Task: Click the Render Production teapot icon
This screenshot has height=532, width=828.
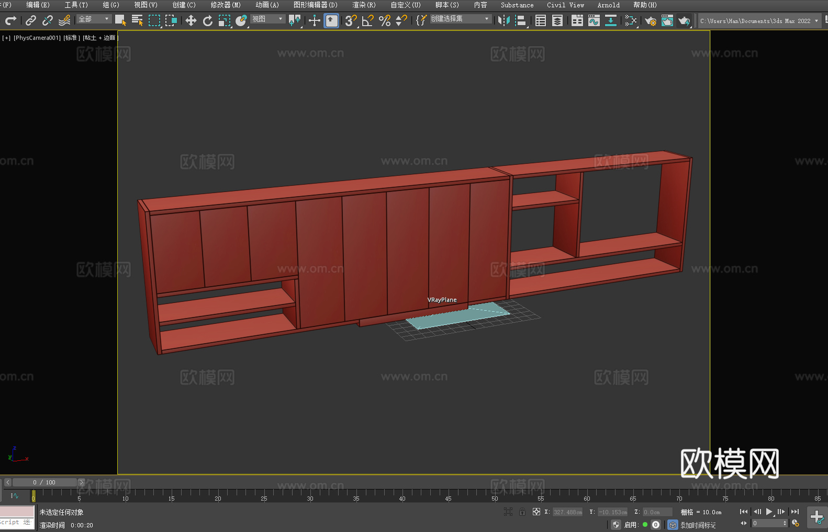Action: [x=684, y=21]
